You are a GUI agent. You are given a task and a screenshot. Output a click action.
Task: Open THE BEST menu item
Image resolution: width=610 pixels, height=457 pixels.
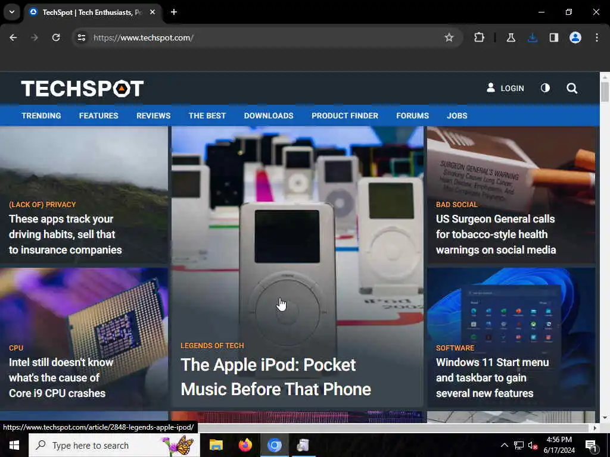pyautogui.click(x=207, y=116)
